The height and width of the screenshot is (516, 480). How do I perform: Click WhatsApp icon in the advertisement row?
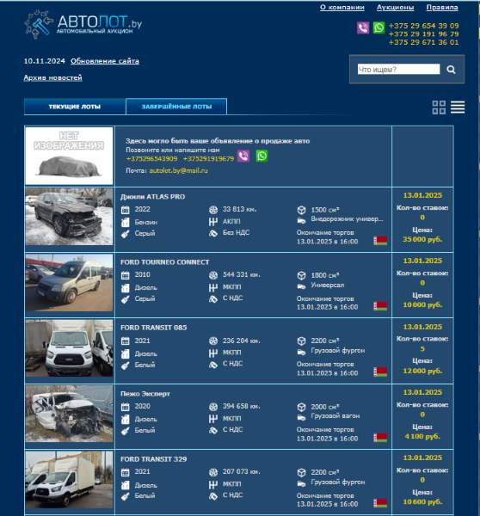[262, 156]
